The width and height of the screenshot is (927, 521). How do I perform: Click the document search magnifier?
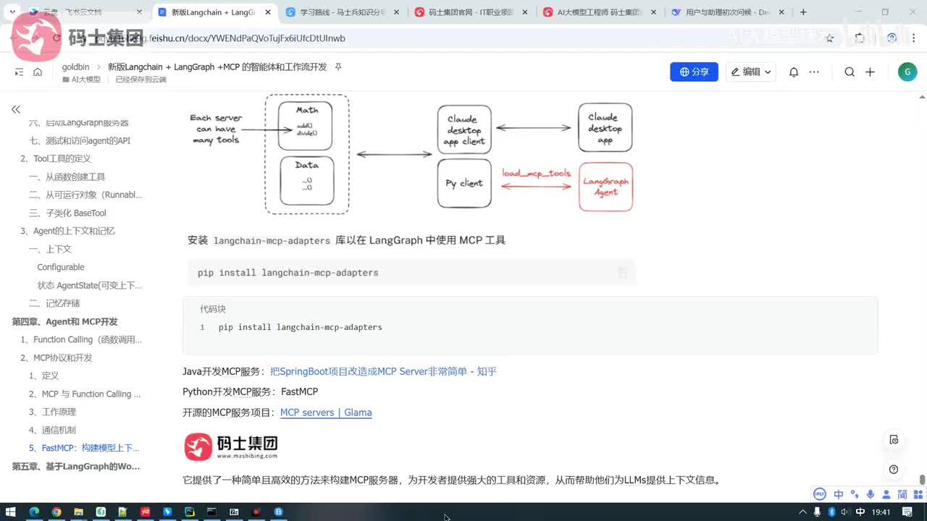pos(850,72)
